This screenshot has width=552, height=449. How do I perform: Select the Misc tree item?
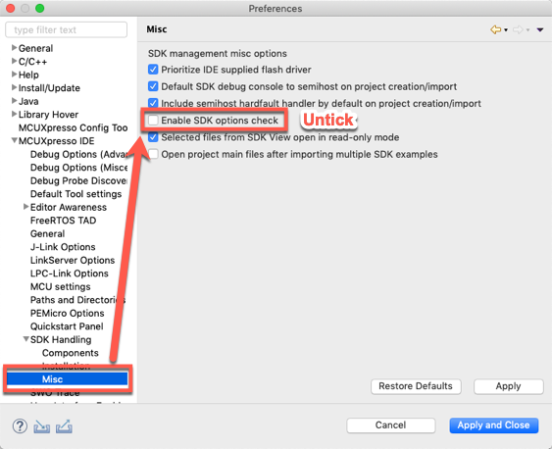click(x=68, y=379)
